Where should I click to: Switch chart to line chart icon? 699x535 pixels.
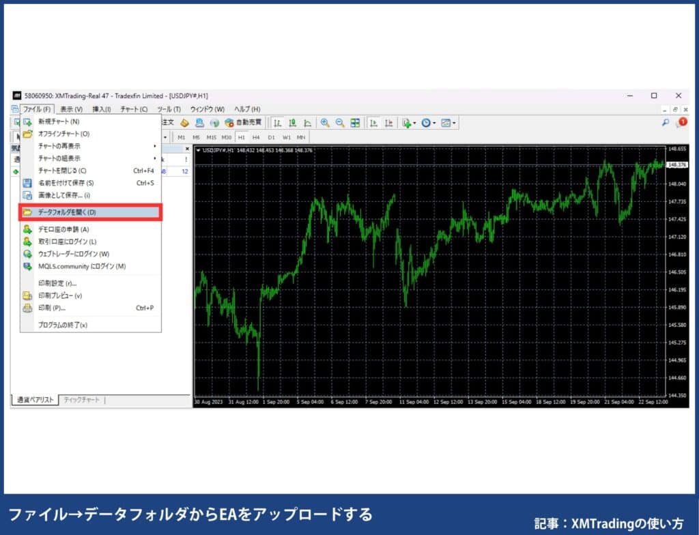(308, 123)
